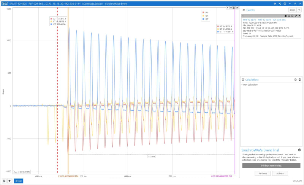
Task: Click the ICT -116.661 A cursor readout
Action: tap(225, 32)
